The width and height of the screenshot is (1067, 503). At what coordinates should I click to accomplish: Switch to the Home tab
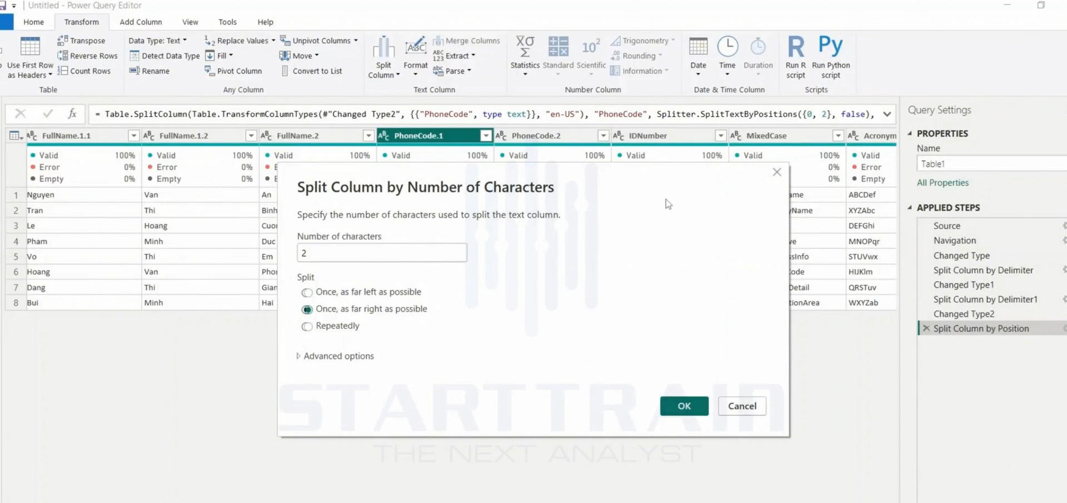[33, 22]
